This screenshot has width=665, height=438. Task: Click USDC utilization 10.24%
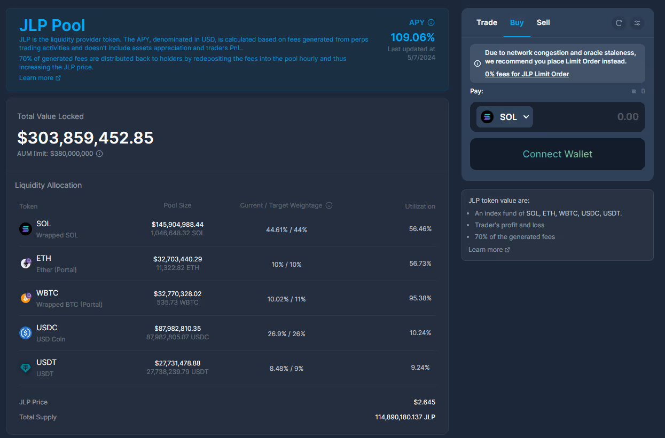point(420,333)
